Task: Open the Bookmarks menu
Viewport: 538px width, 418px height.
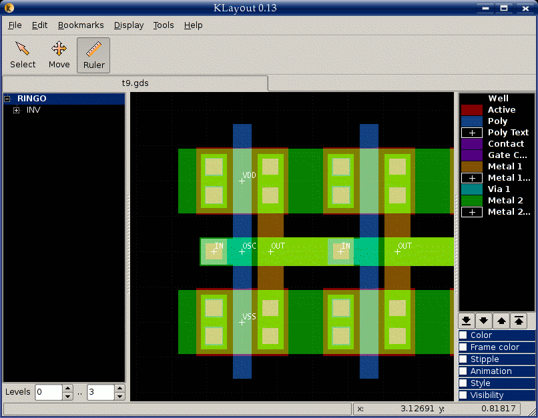Action: pyautogui.click(x=81, y=25)
